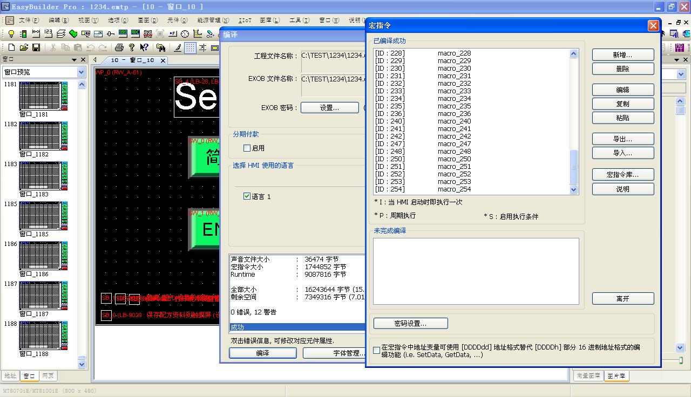Click the open project folder icon
The image size is (691, 397).
click(x=24, y=47)
